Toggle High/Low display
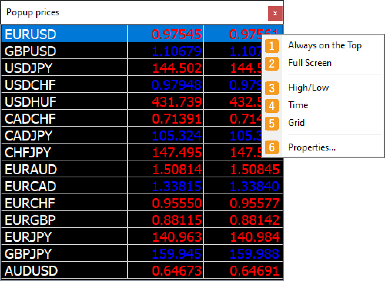 coord(308,88)
